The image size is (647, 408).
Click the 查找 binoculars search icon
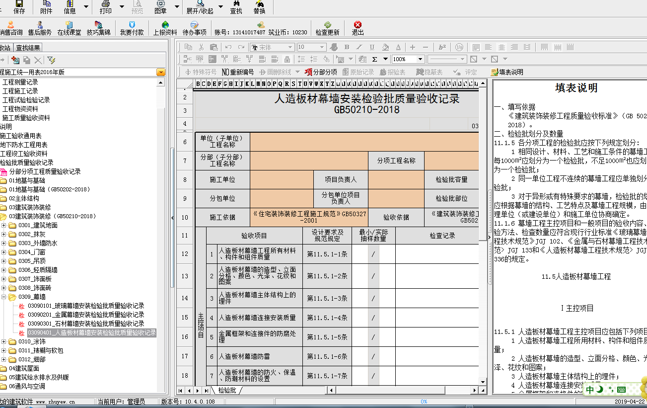pos(236,6)
